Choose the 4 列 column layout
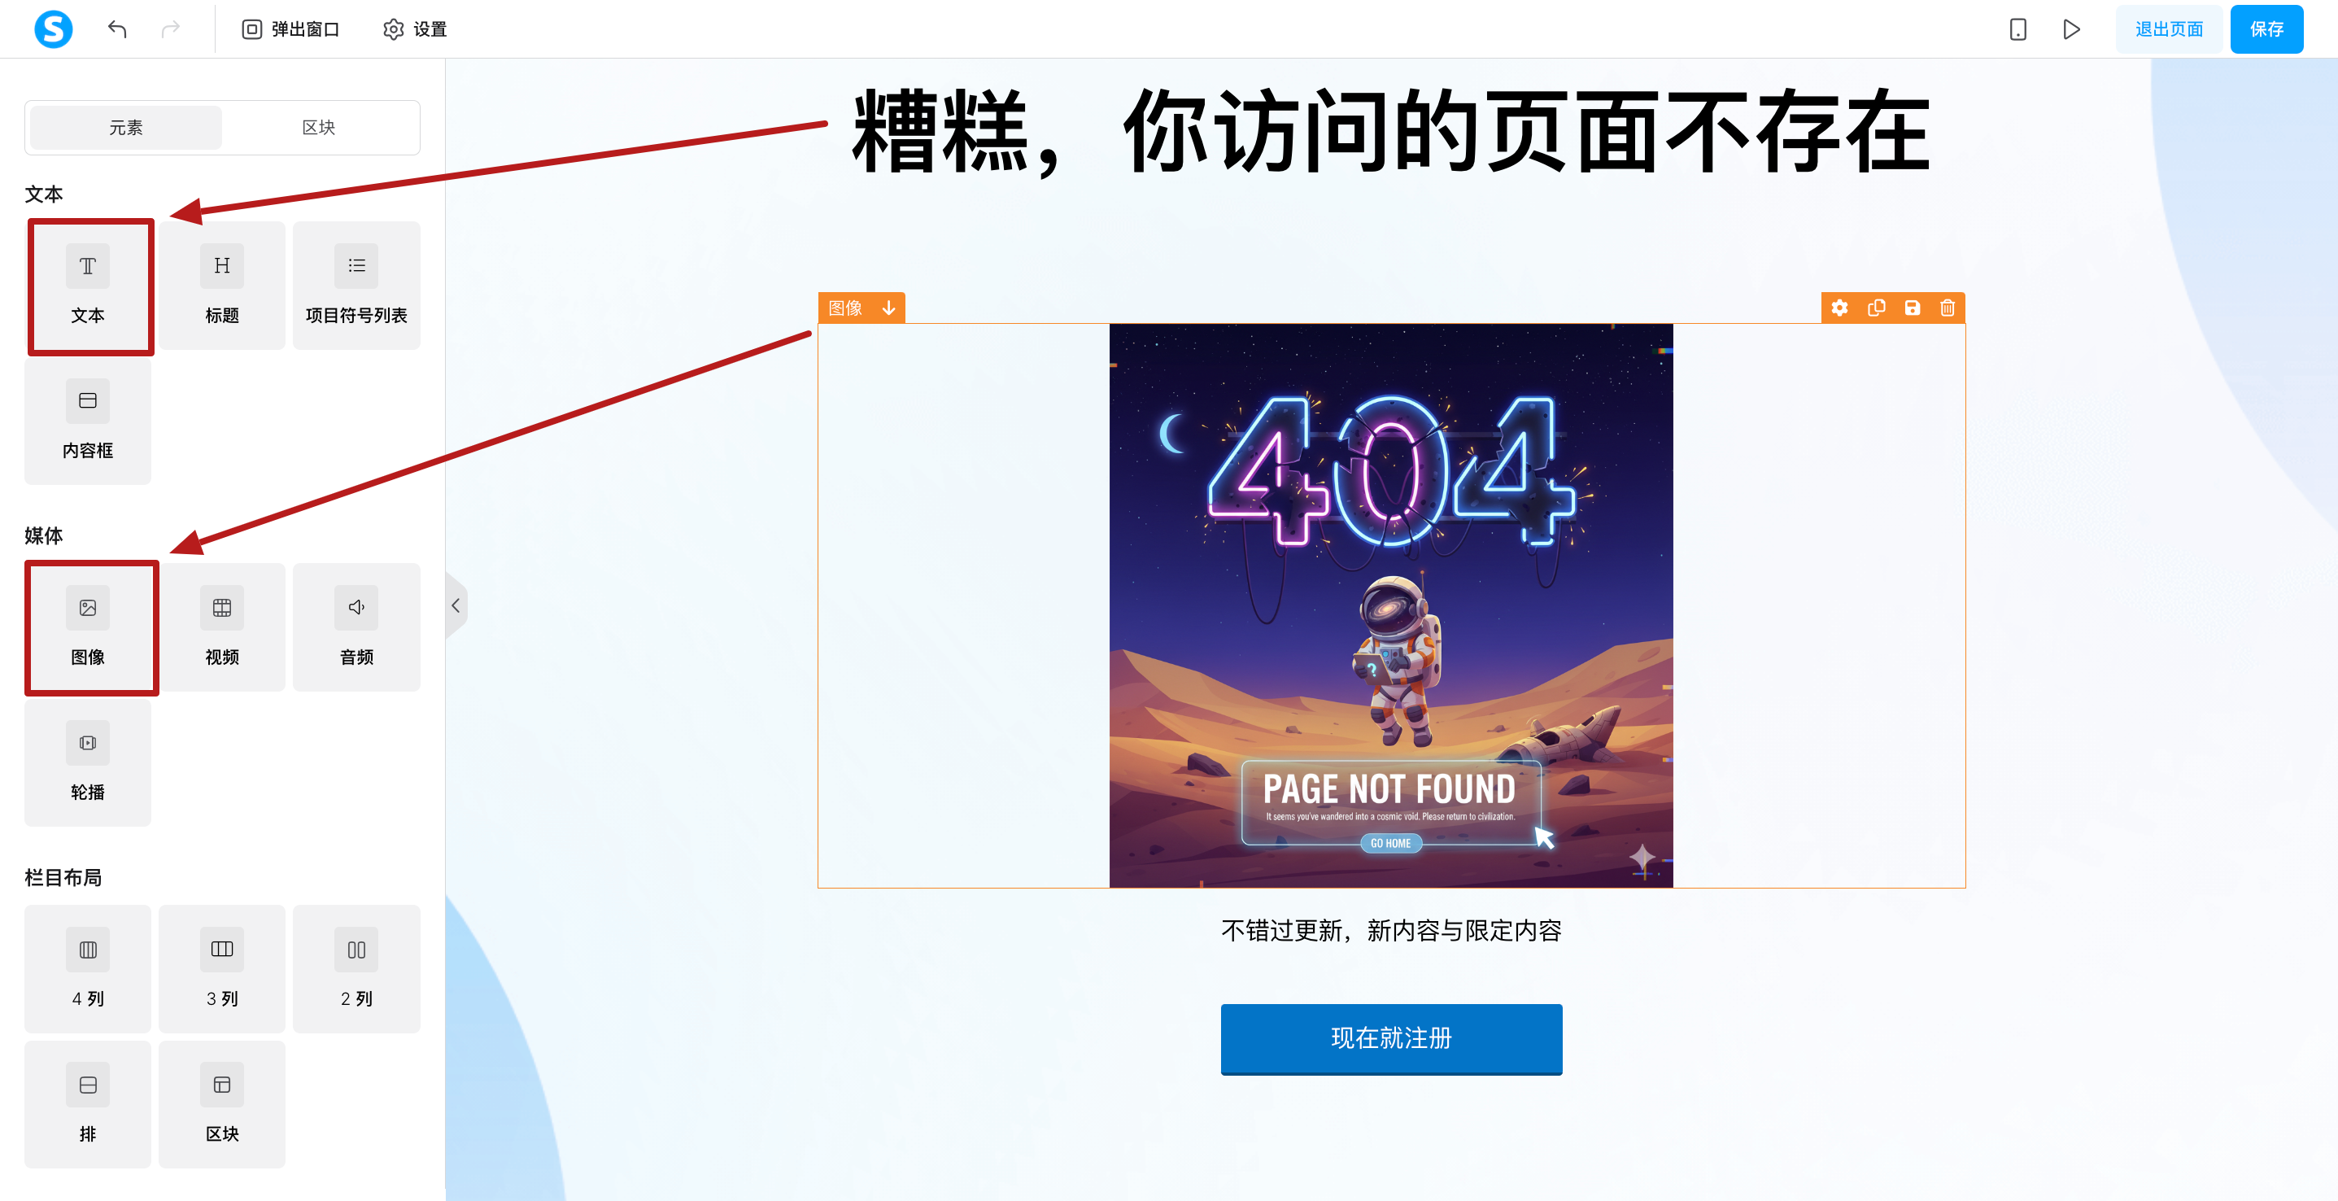 tap(88, 970)
